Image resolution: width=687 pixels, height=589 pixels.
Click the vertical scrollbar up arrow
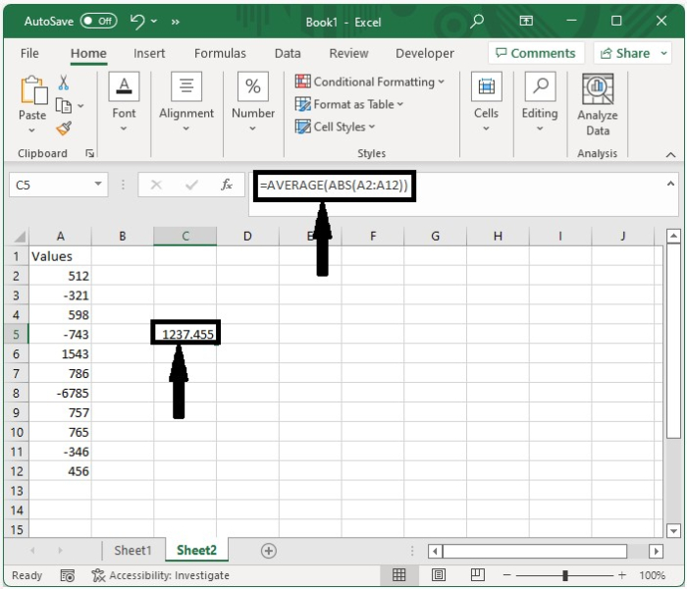[673, 237]
